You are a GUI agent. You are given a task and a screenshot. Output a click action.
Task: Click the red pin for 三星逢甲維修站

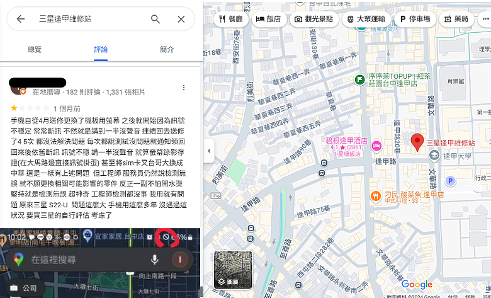coord(417,142)
